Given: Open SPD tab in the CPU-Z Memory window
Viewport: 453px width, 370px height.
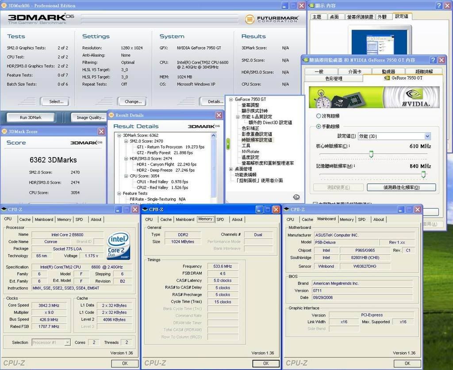Looking at the screenshot, I should [220, 220].
